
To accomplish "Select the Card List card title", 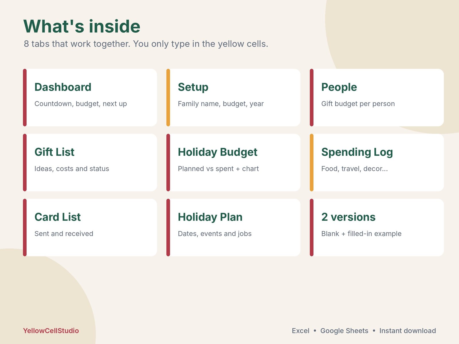I will click(58, 217).
